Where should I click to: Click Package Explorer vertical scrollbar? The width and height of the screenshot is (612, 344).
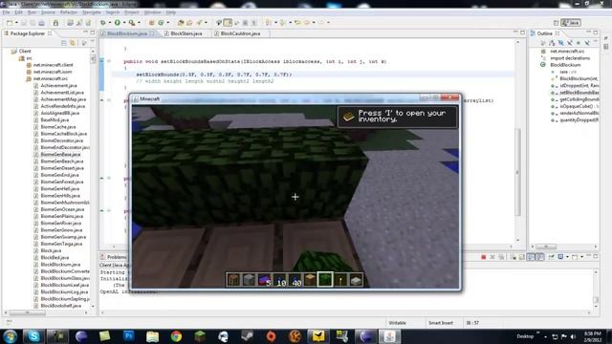93,59
